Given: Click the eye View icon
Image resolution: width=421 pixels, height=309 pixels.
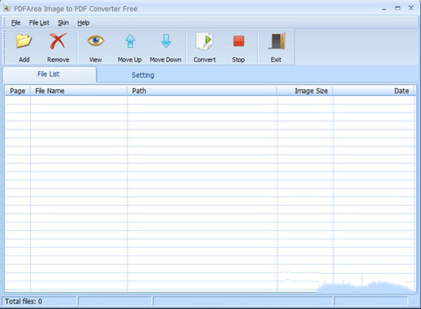Looking at the screenshot, I should coord(96,40).
